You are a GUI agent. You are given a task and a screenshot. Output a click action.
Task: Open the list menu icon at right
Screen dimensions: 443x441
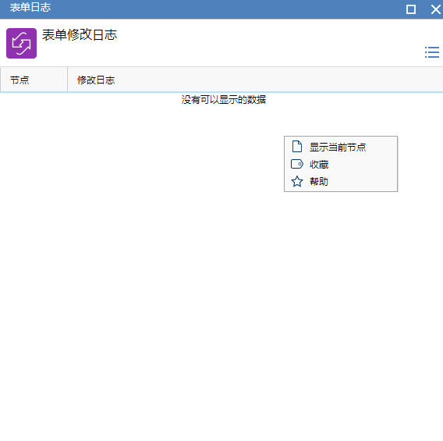click(432, 52)
